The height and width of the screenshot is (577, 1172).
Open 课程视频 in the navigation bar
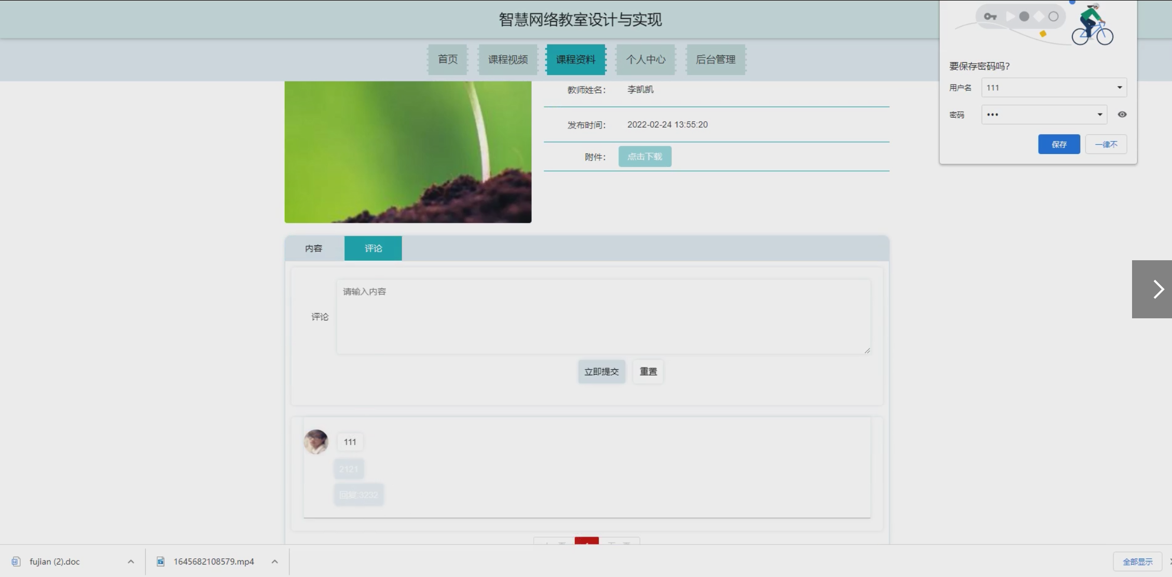click(x=507, y=60)
